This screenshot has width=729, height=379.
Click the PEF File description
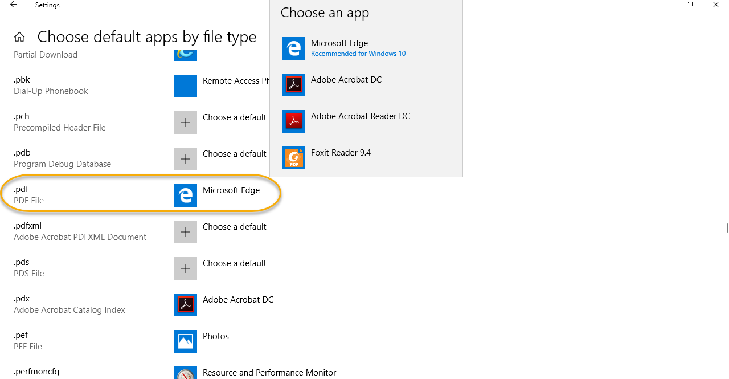tap(28, 347)
